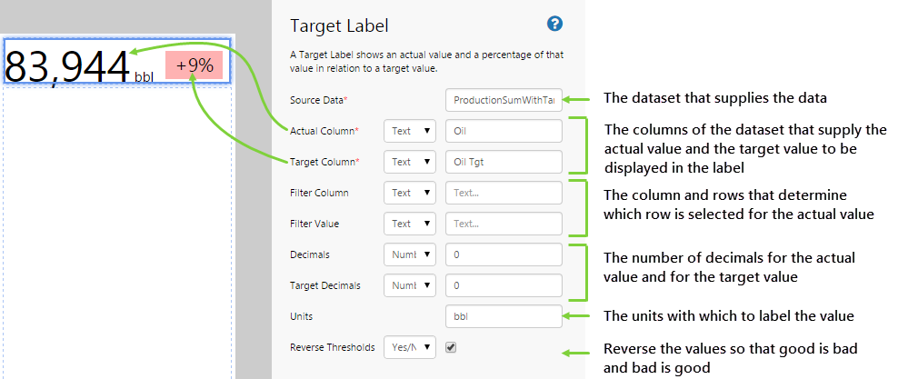Click the Source Data input field
This screenshot has width=898, height=379.
click(504, 100)
